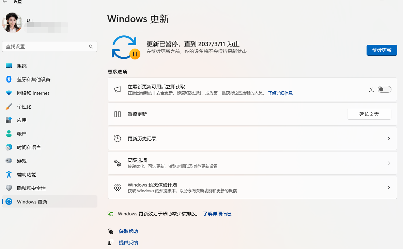Click the Bluetooth icon in the sidebar
This screenshot has width=403, height=249.
9,79
